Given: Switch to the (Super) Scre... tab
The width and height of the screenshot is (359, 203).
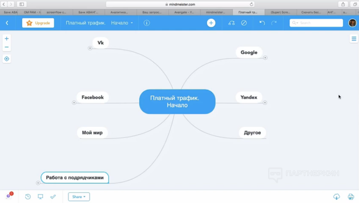Looking at the screenshot, I should click(x=280, y=12).
